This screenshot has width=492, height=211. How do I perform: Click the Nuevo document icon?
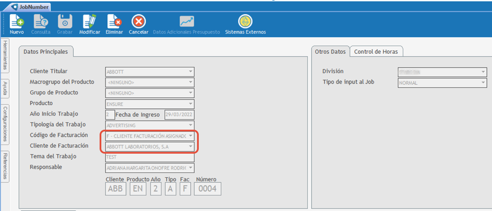[17, 21]
